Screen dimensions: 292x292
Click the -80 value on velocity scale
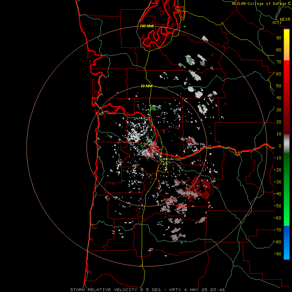(277, 242)
